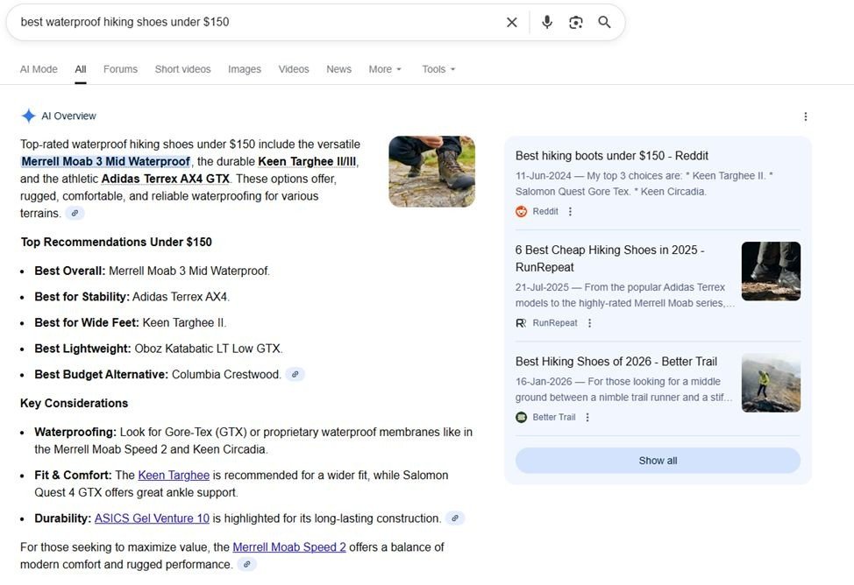854x585 pixels.
Task: Open source link icon after long-lasting construction
Action: (x=455, y=518)
